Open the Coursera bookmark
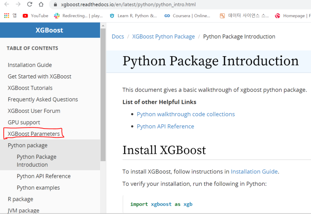The width and height of the screenshot is (311, 214). [187, 15]
